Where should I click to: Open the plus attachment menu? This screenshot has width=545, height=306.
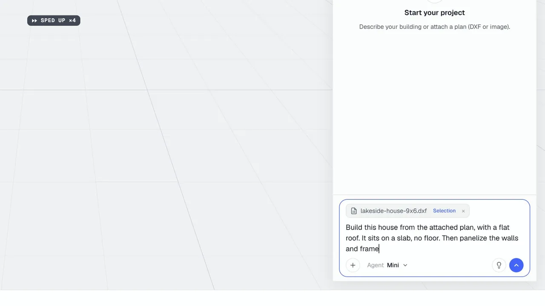pos(353,265)
